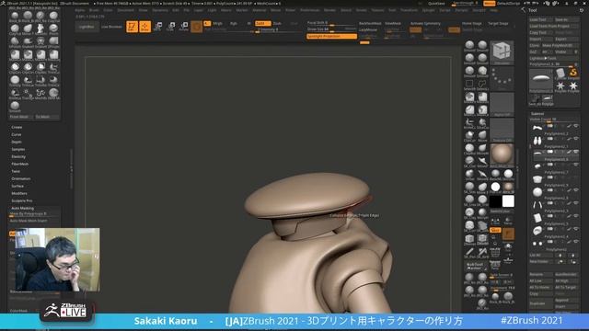Screen dimensions: 589x331
Task: Click the QuickSave button
Action: [435, 4]
